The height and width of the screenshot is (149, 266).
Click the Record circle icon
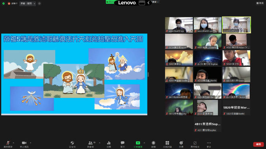tap(153, 143)
